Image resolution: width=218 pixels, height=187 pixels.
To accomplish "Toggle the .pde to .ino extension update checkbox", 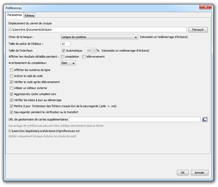I will coord(11,106).
